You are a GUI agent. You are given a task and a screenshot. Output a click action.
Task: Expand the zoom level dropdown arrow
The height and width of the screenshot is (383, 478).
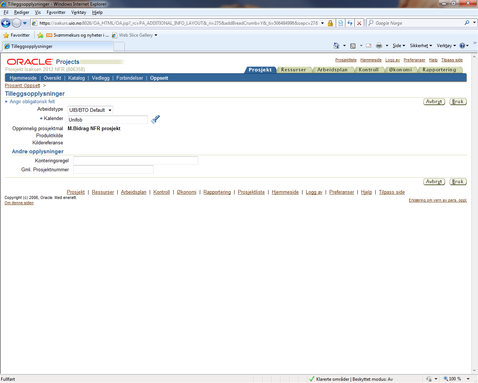pos(468,379)
